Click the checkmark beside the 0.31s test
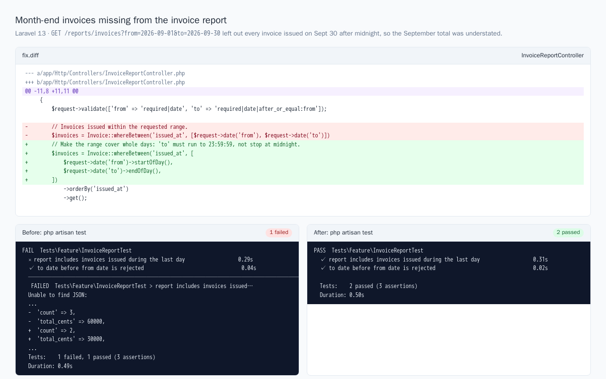This screenshot has height=379, width=606. (x=323, y=260)
